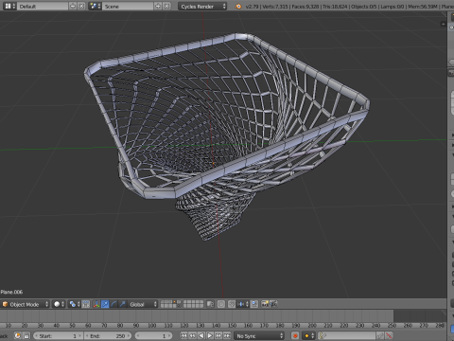Click Plane.006 object name label
The width and height of the screenshot is (454, 341).
[11, 292]
